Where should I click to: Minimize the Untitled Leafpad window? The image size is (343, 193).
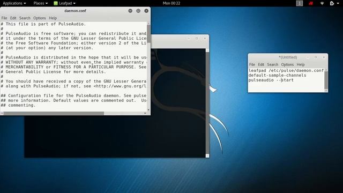(x=308, y=57)
